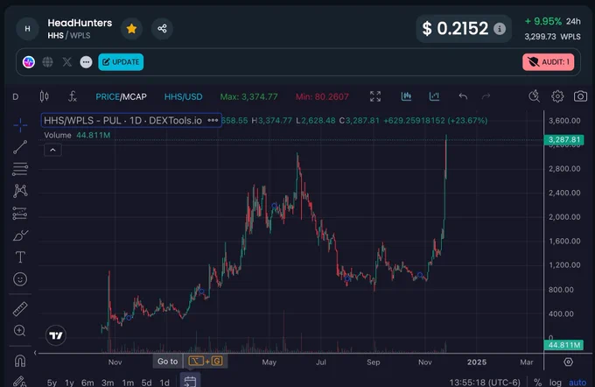Favorite HeadHunters with the star icon

click(131, 29)
